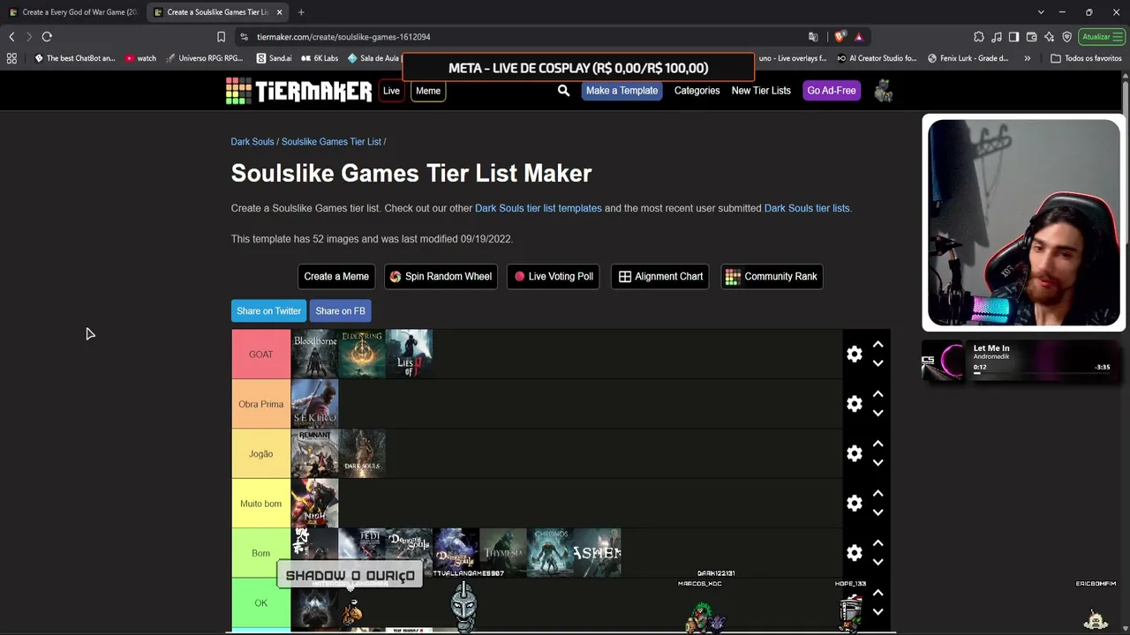
Task: Click the site search magnifier icon
Action: (563, 90)
